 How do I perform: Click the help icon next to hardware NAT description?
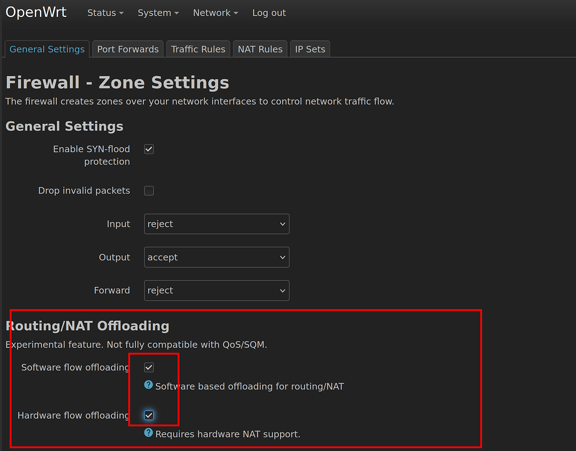(148, 434)
